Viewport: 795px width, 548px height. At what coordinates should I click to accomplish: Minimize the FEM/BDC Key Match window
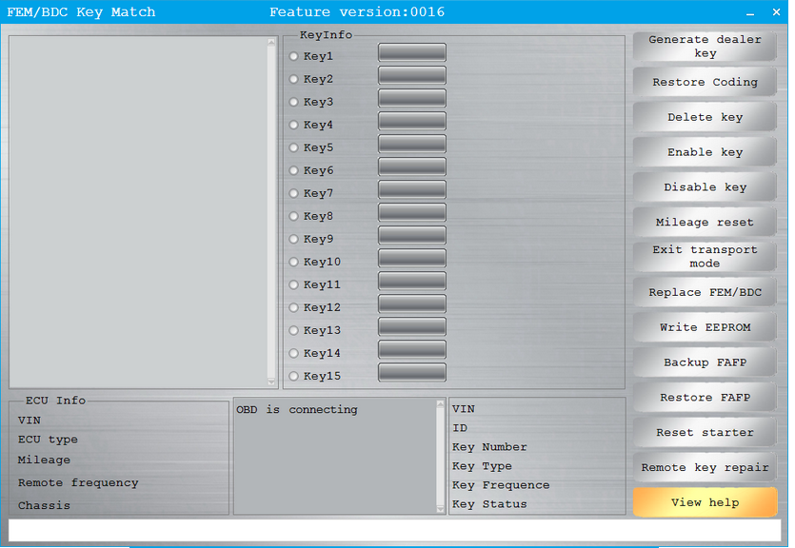pyautogui.click(x=750, y=12)
